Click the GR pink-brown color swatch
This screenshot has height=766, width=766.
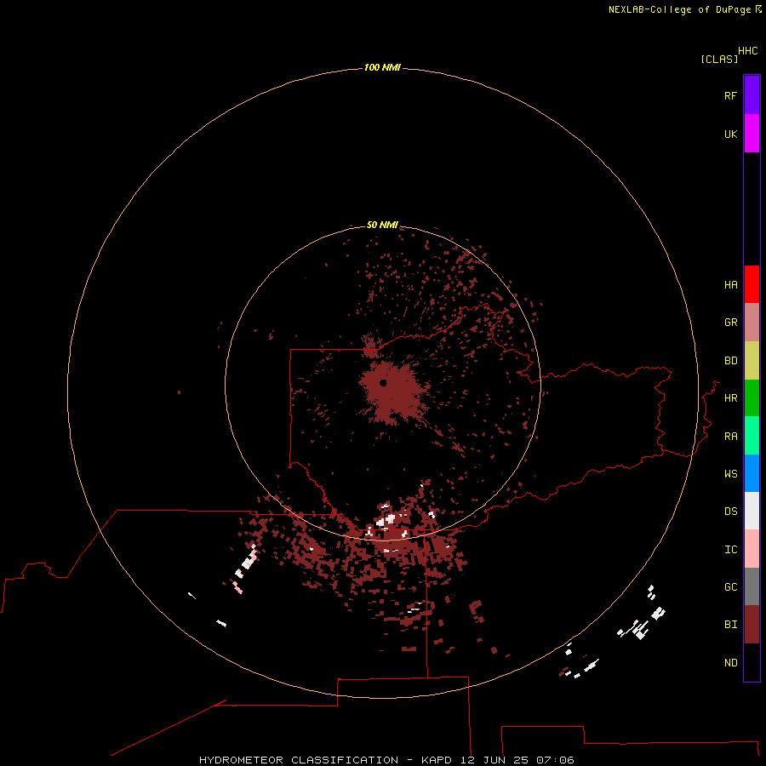point(752,323)
